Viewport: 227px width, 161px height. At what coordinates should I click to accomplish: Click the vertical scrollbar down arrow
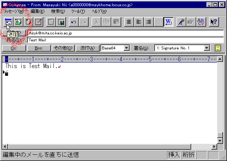pos(220,141)
